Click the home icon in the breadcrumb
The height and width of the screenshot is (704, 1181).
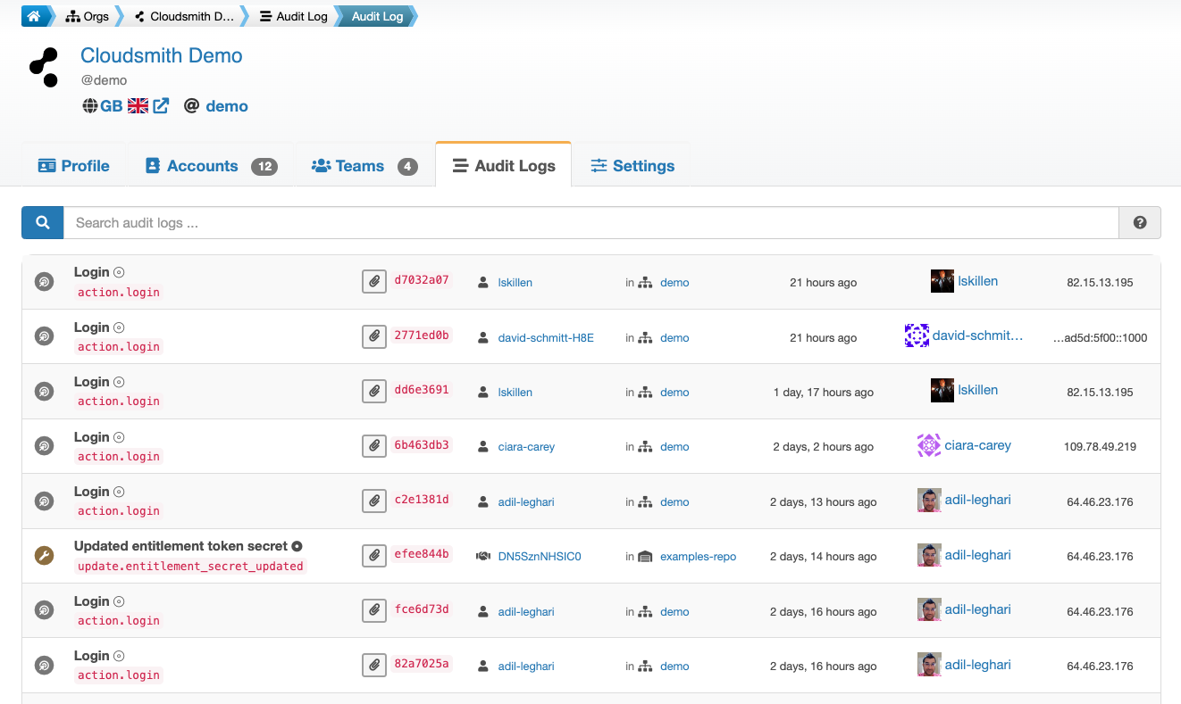coord(34,16)
